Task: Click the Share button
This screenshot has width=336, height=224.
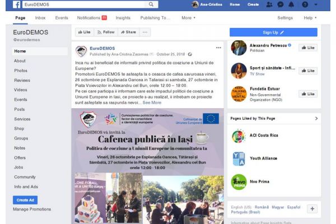Action: pos(128,32)
